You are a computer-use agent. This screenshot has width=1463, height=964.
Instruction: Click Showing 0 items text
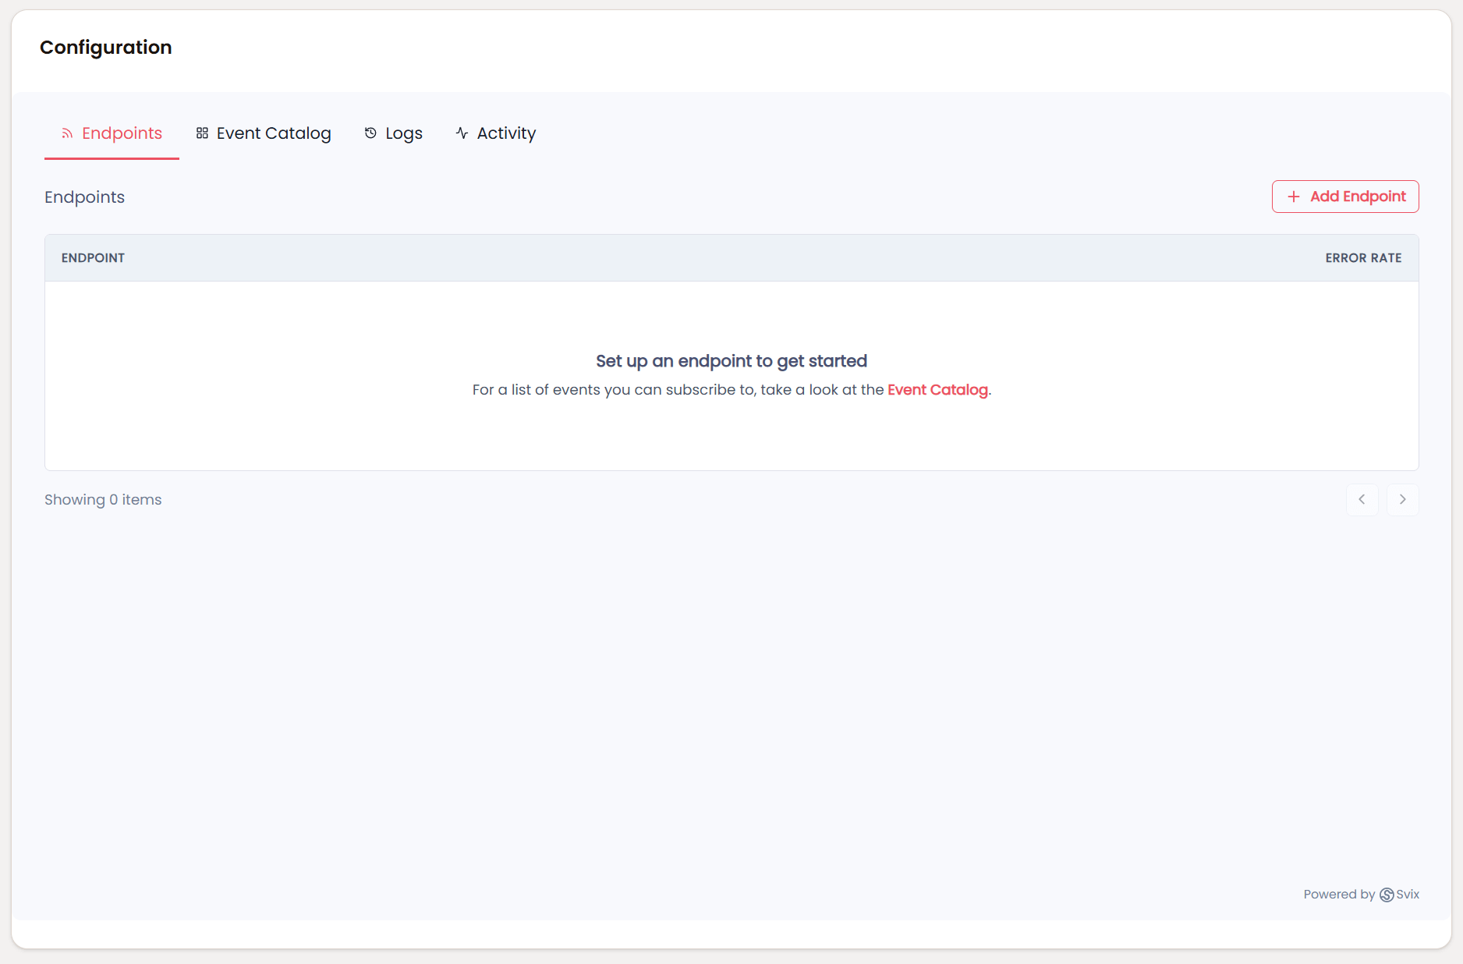102,499
